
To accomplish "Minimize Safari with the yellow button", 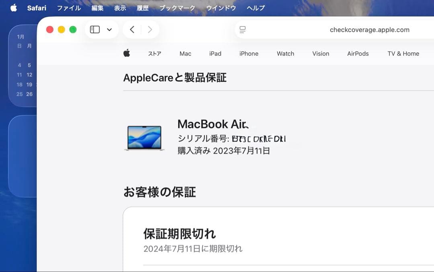I will point(61,30).
